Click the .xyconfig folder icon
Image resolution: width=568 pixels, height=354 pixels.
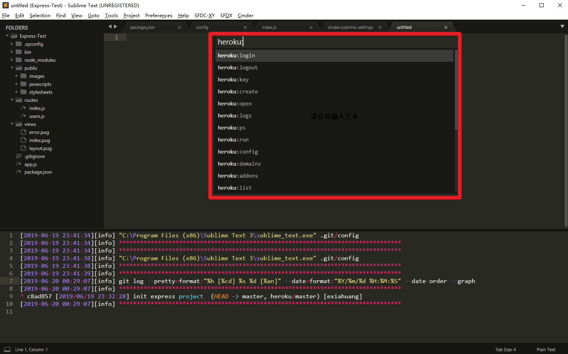(x=19, y=44)
